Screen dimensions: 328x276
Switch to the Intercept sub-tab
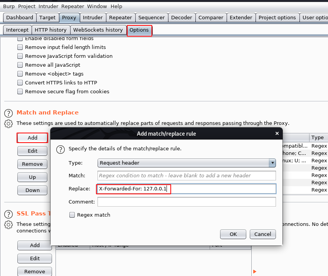[x=17, y=30]
